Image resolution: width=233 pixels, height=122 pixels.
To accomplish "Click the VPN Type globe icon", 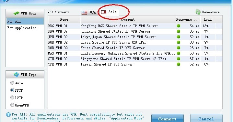I will coord(17,75).
